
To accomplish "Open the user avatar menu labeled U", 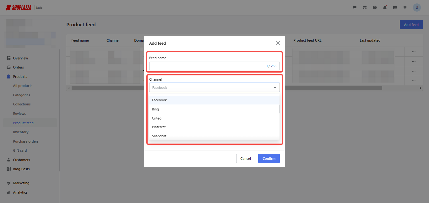I will (x=417, y=8).
